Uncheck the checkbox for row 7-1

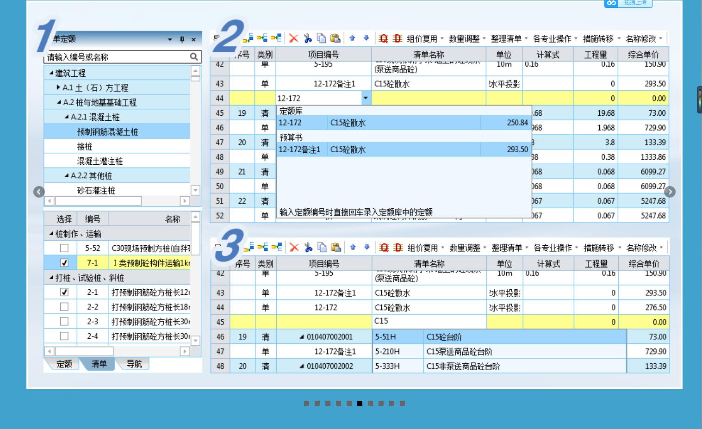click(x=64, y=263)
